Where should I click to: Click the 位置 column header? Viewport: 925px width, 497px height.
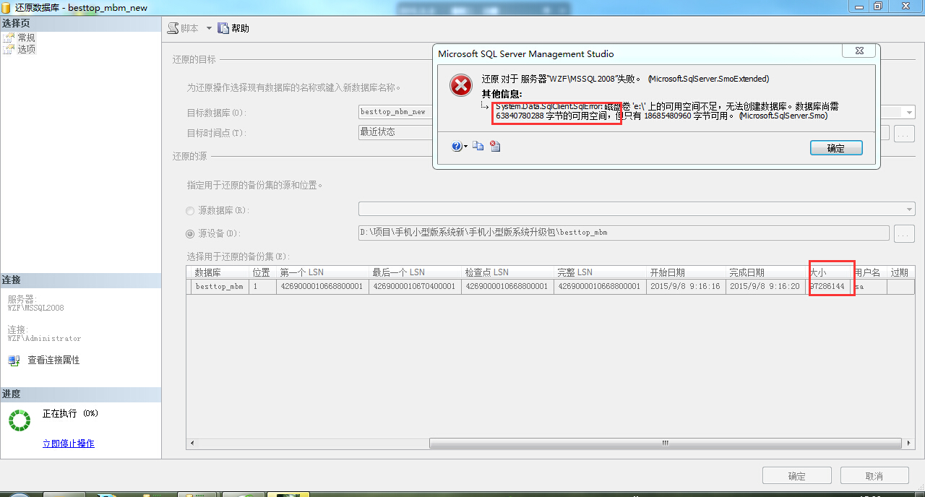click(x=262, y=272)
